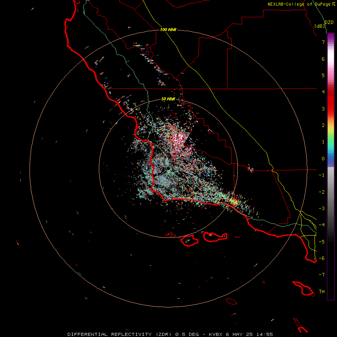The height and width of the screenshot is (337, 337).
Task: Click the scale value -5
Action: click(322, 242)
